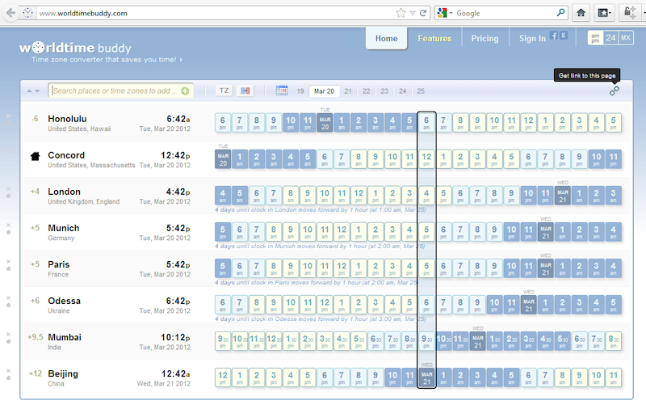Click the chain link icon to get page link
This screenshot has width=646, height=409.
click(614, 91)
